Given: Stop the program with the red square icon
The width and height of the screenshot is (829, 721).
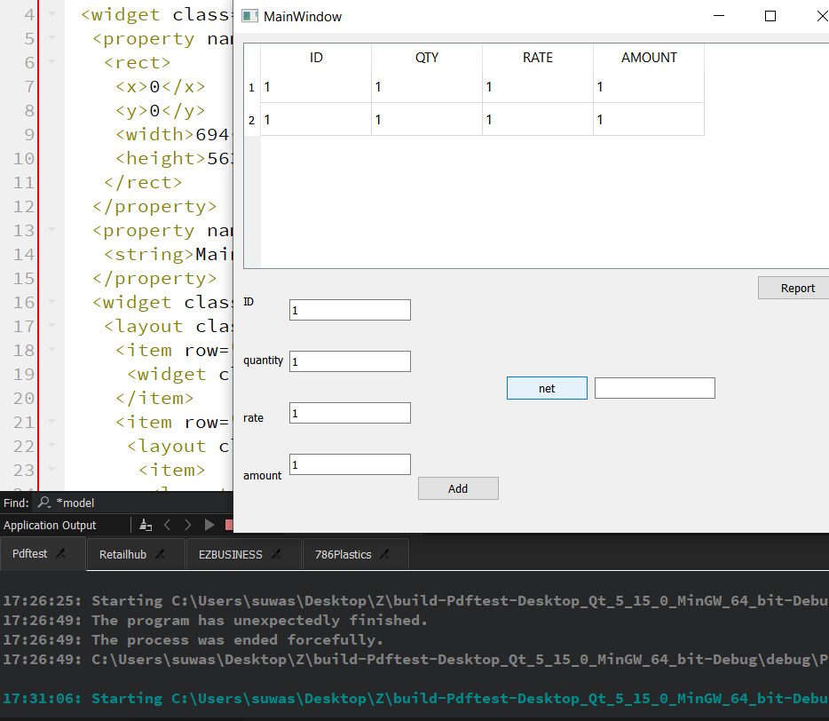Looking at the screenshot, I should point(229,525).
